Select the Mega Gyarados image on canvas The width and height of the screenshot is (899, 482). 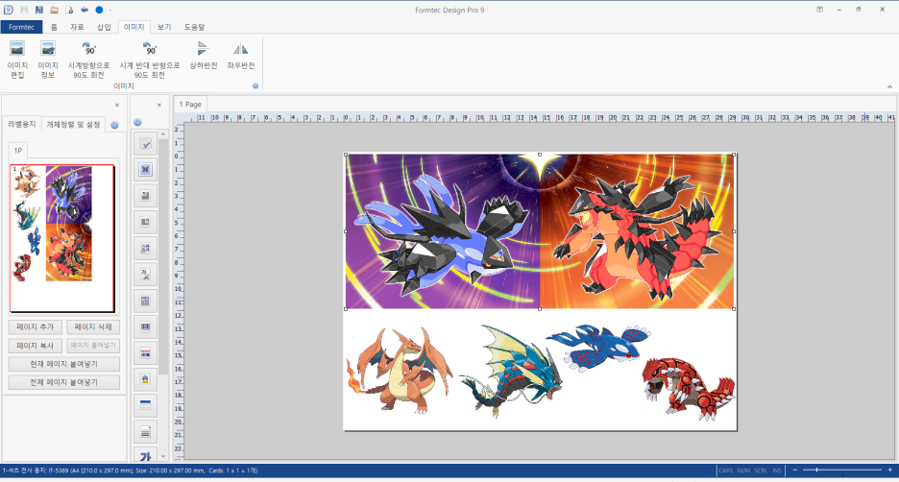click(x=510, y=372)
